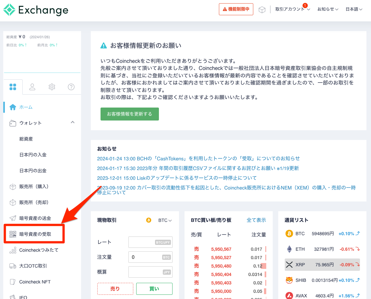The width and height of the screenshot is (371, 299).
Task: Click the 販売所（購入） box icon
Action: [13, 187]
